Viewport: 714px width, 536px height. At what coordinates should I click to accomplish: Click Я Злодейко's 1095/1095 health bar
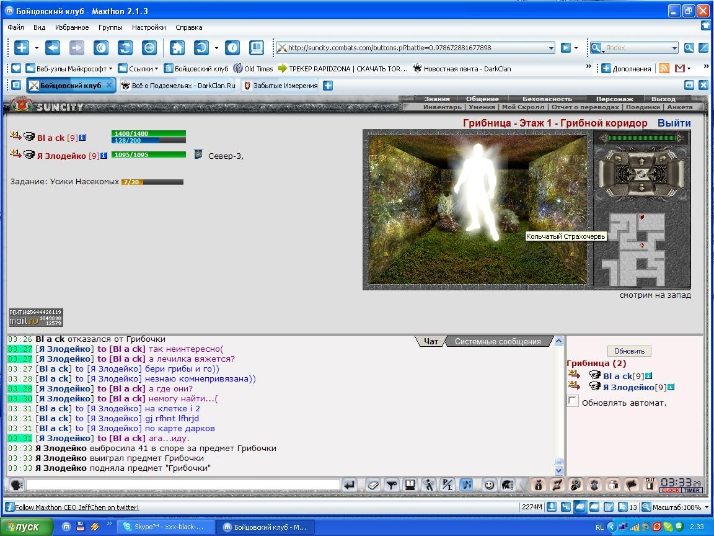click(149, 154)
